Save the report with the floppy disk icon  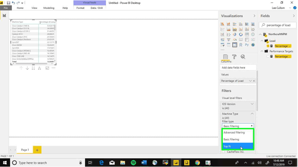coord(8,3)
